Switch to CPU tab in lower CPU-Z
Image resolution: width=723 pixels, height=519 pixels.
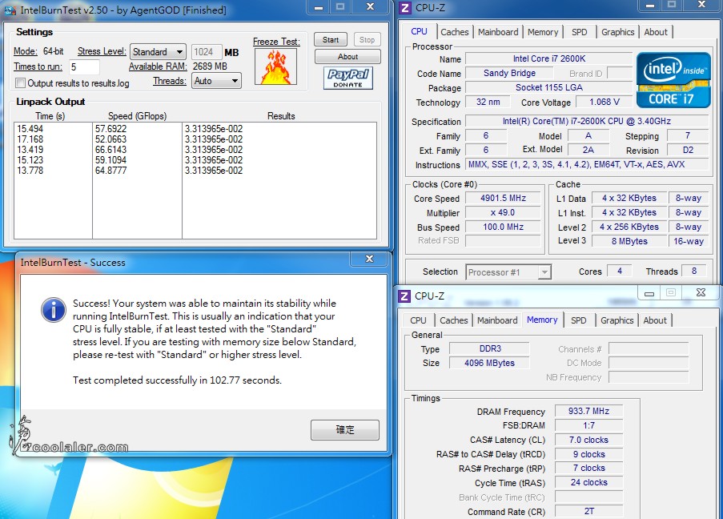(418, 320)
